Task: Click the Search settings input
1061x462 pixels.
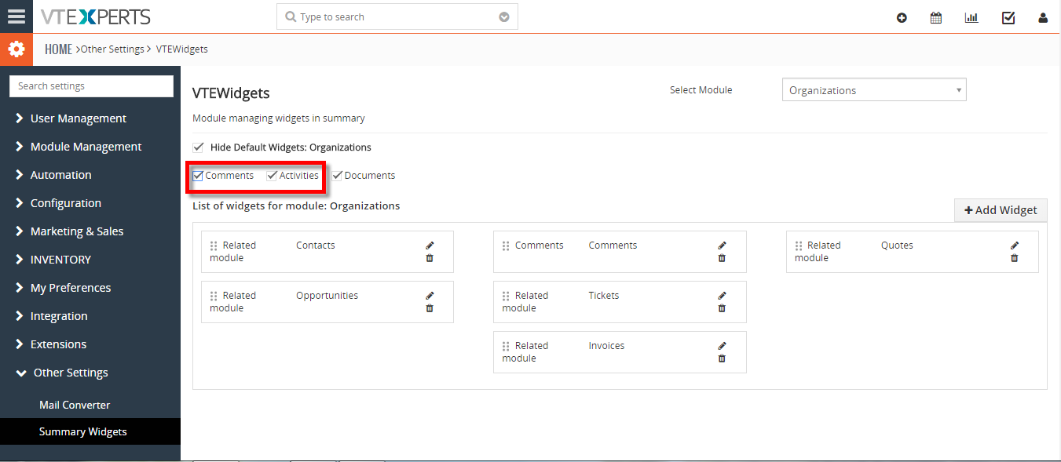Action: coord(91,86)
